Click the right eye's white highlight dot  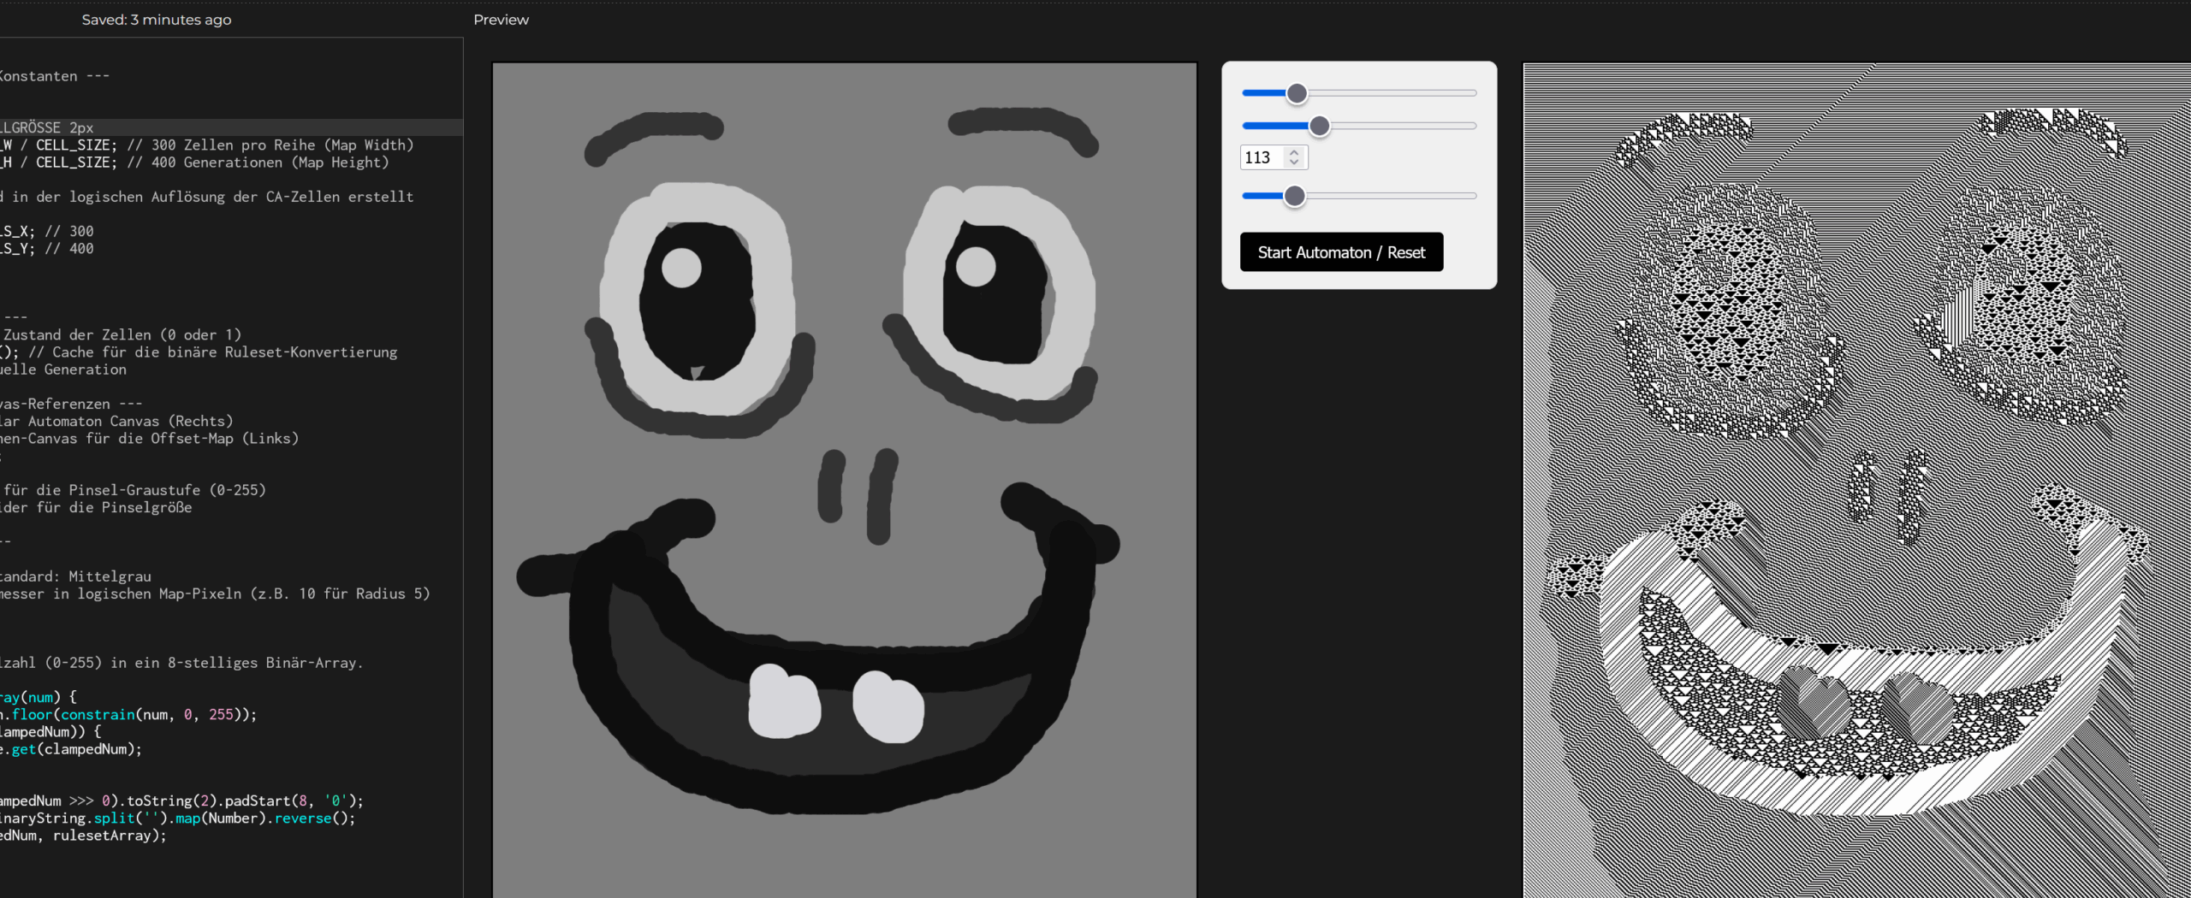[975, 266]
